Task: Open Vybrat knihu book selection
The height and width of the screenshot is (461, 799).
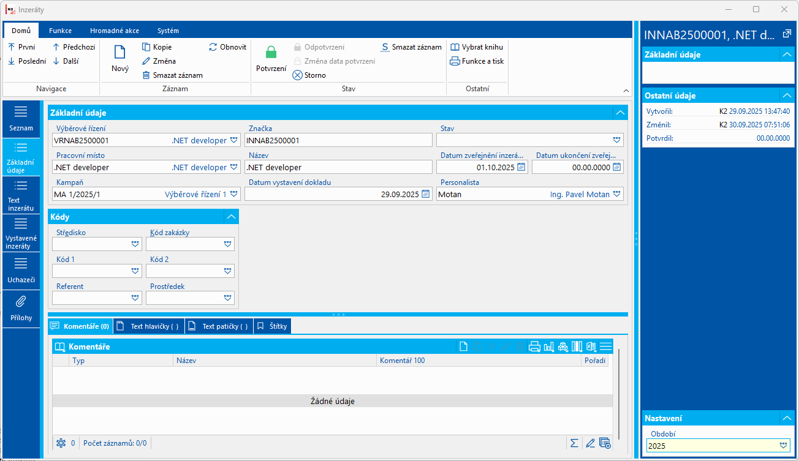Action: pos(477,47)
